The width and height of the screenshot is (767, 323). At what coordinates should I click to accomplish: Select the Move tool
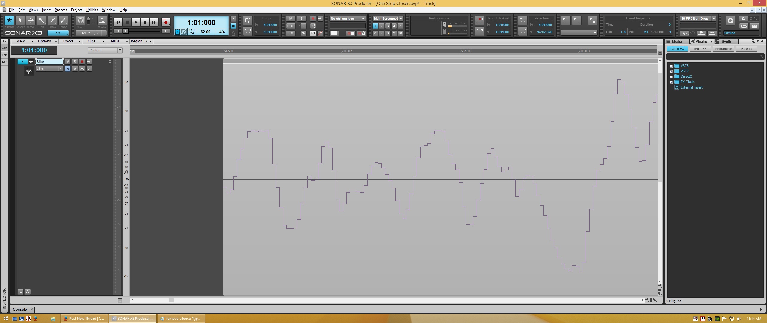pyautogui.click(x=31, y=20)
